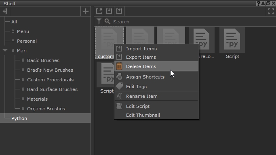
Task: Click the help question mark icon
Action: pyautogui.click(x=258, y=3)
